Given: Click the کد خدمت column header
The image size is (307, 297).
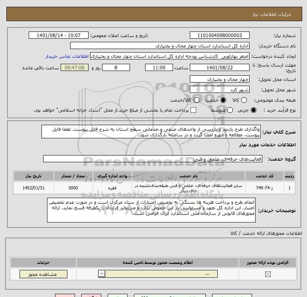Looking at the screenshot, I should tap(264, 176).
